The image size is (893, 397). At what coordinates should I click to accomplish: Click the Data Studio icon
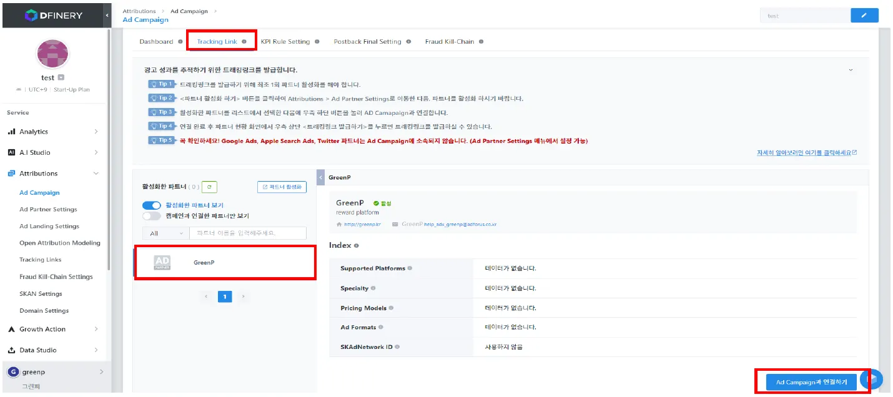pos(11,350)
